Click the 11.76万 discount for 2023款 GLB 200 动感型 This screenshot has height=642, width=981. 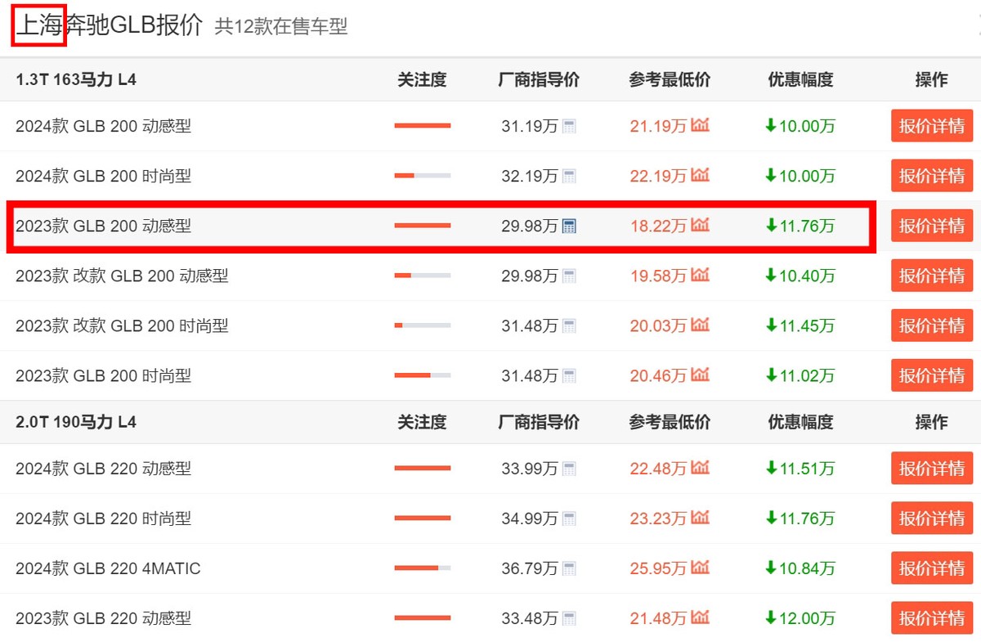[800, 226]
